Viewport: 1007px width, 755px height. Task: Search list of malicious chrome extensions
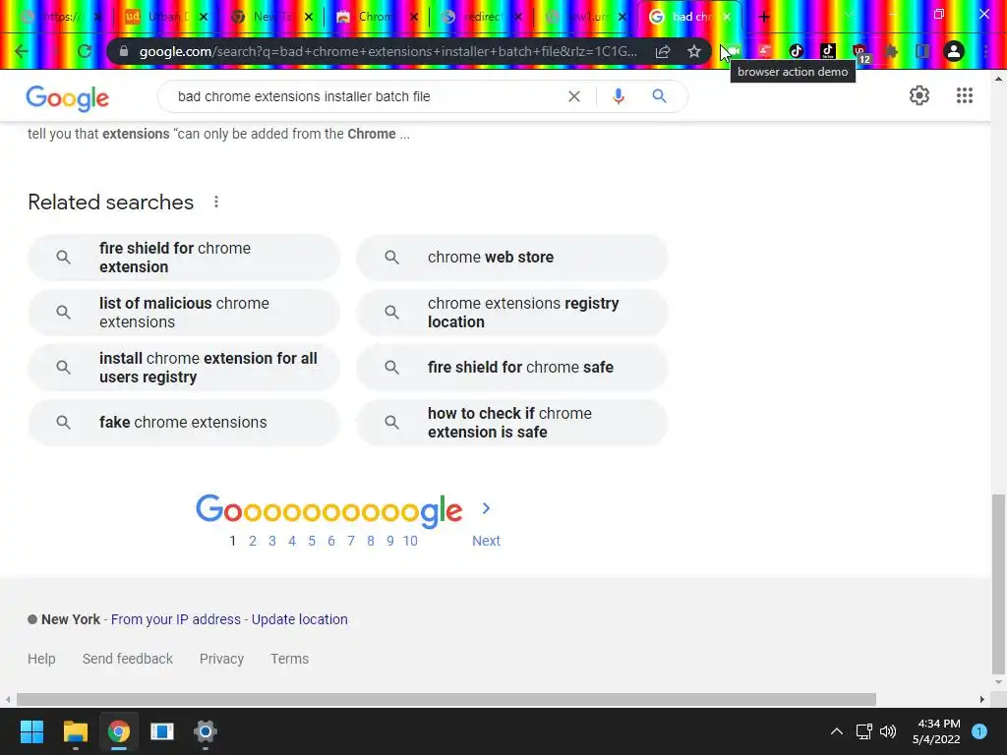pos(184,313)
